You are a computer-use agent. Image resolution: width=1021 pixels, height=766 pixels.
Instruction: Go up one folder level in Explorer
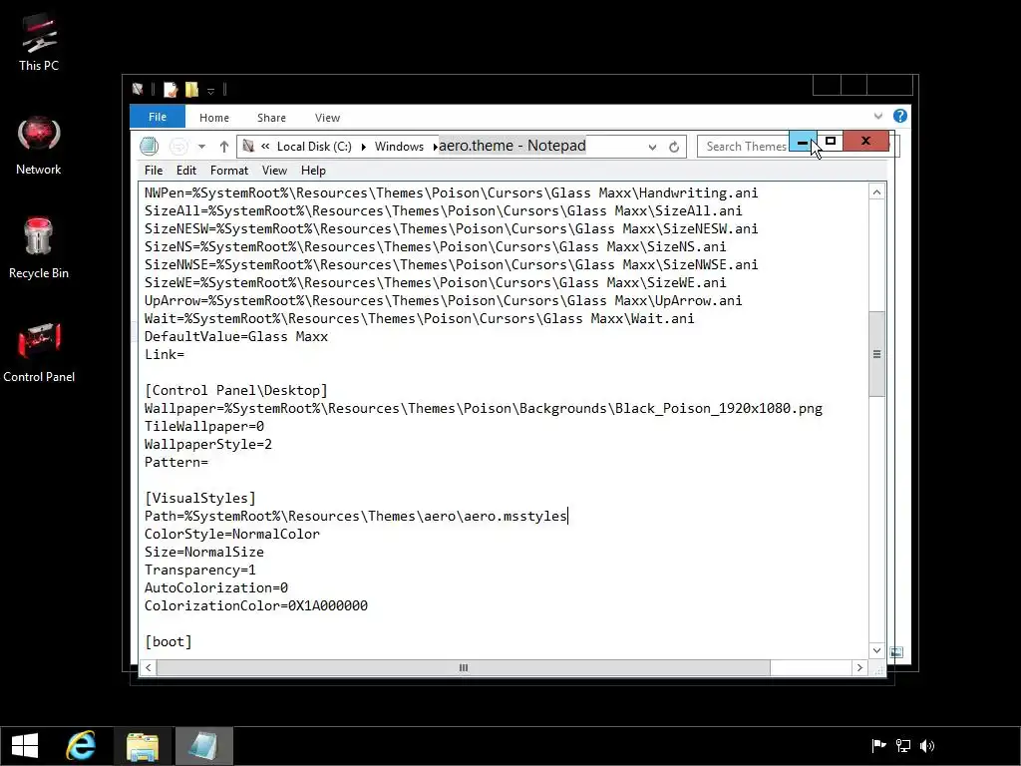coord(224,146)
